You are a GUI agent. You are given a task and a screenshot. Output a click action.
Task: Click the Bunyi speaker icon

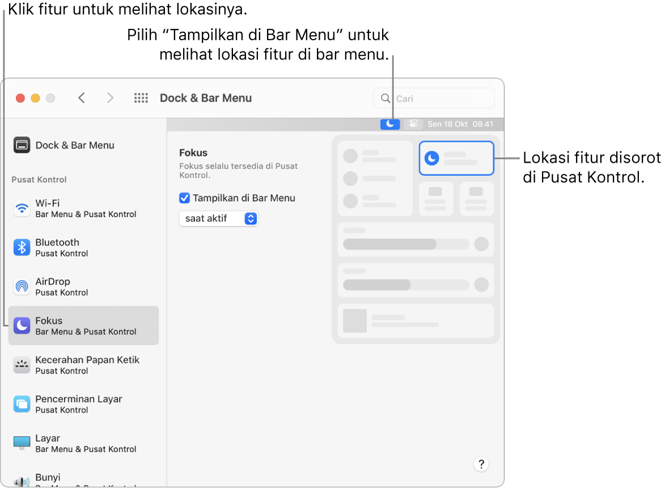[x=22, y=482]
